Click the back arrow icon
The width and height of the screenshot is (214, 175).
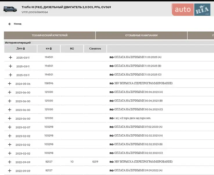click(10, 24)
